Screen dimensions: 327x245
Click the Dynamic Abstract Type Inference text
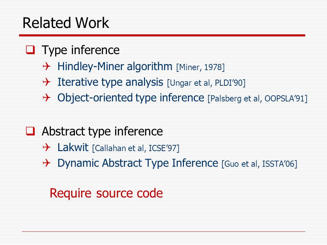click(138, 163)
